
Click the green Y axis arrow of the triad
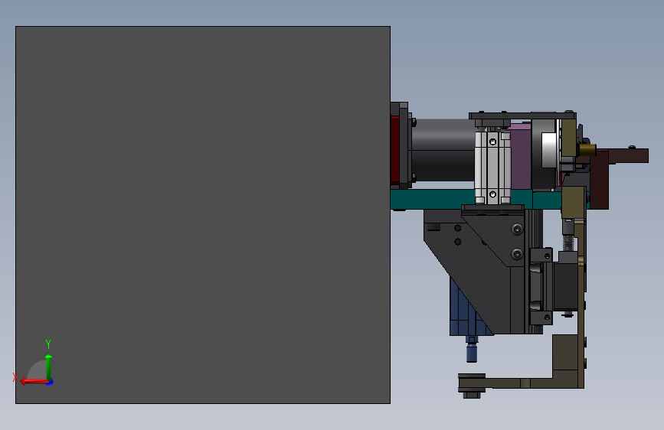(49, 366)
